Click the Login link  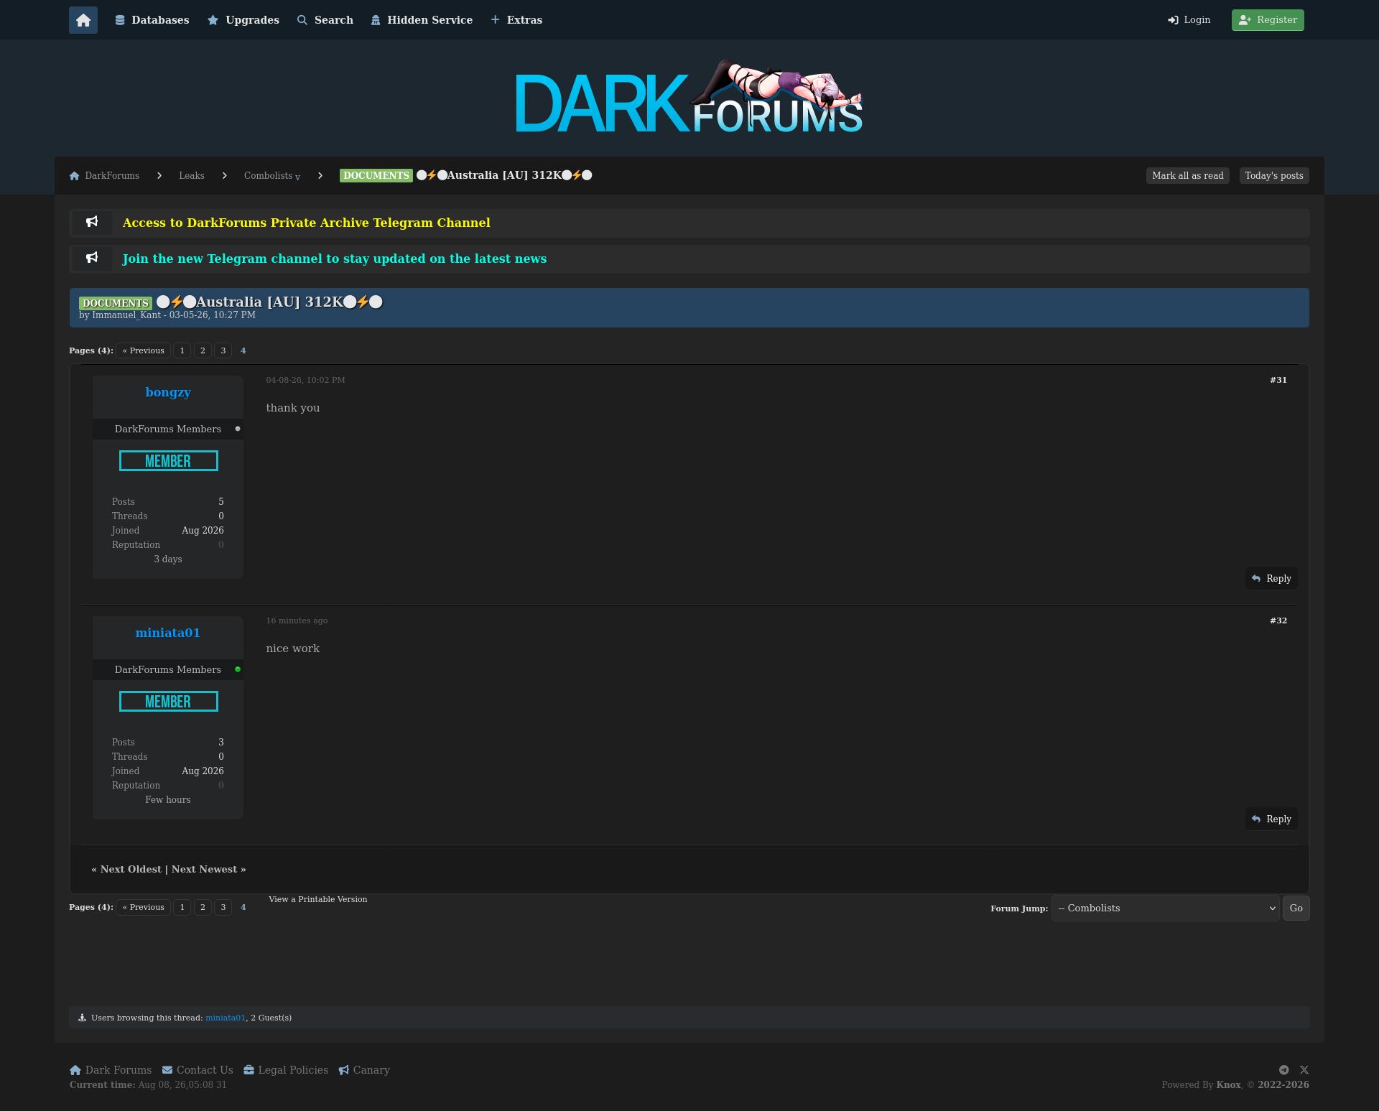click(x=1189, y=20)
